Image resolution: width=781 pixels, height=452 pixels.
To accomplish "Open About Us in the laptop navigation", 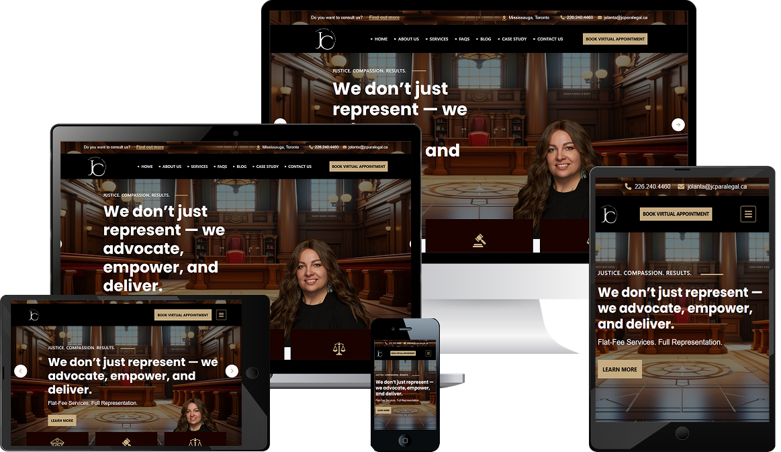I will click(171, 167).
